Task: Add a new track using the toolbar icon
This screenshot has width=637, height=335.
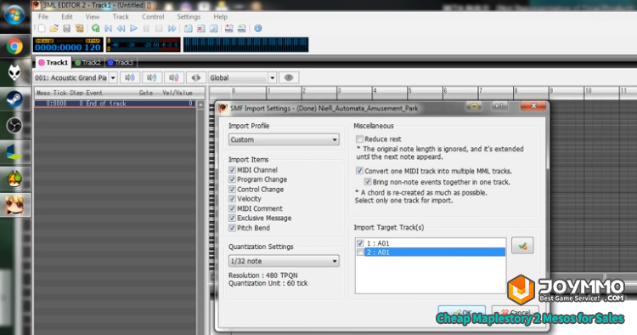Action: tap(188, 28)
